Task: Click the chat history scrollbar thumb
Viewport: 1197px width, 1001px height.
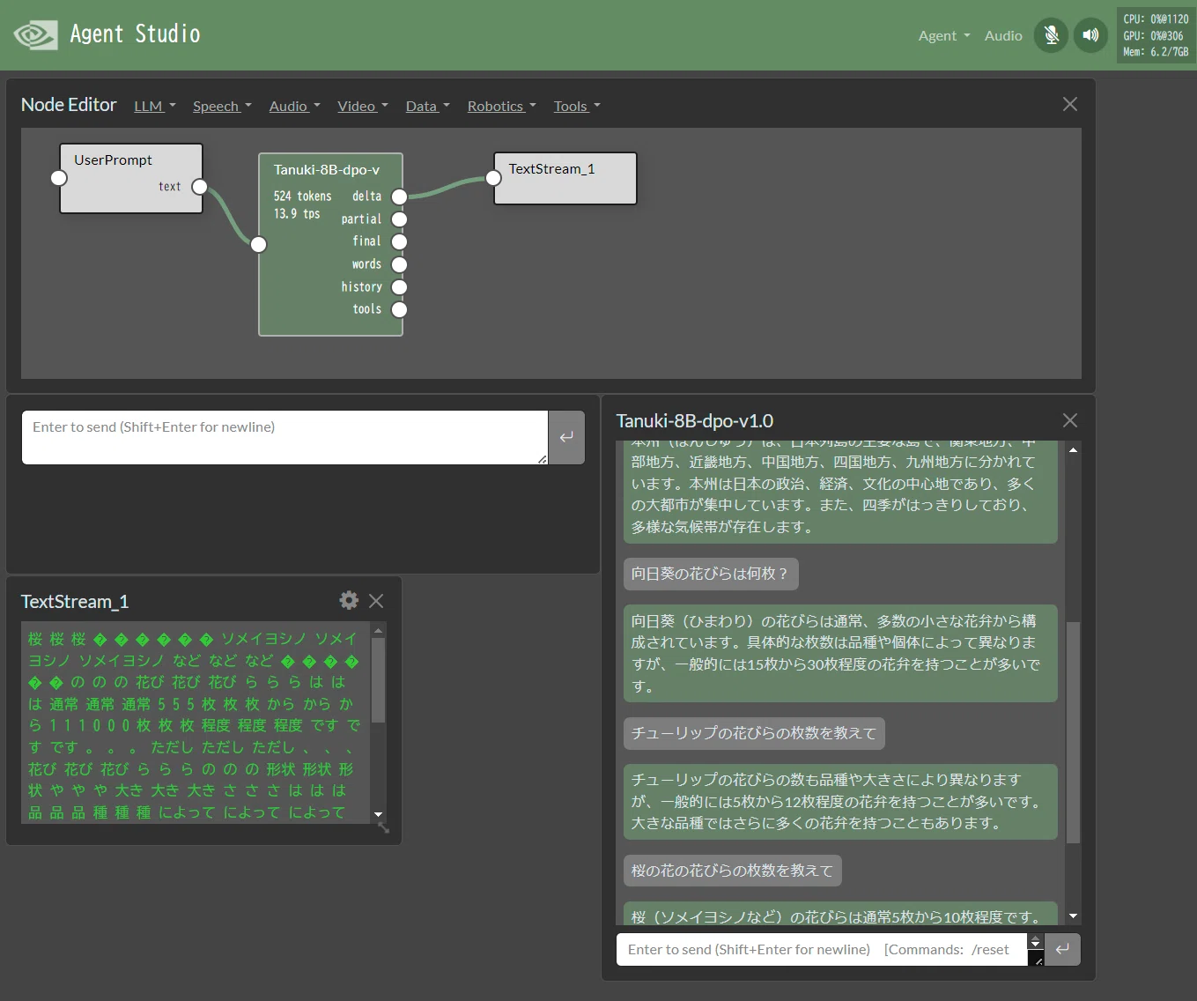Action: point(1073,733)
